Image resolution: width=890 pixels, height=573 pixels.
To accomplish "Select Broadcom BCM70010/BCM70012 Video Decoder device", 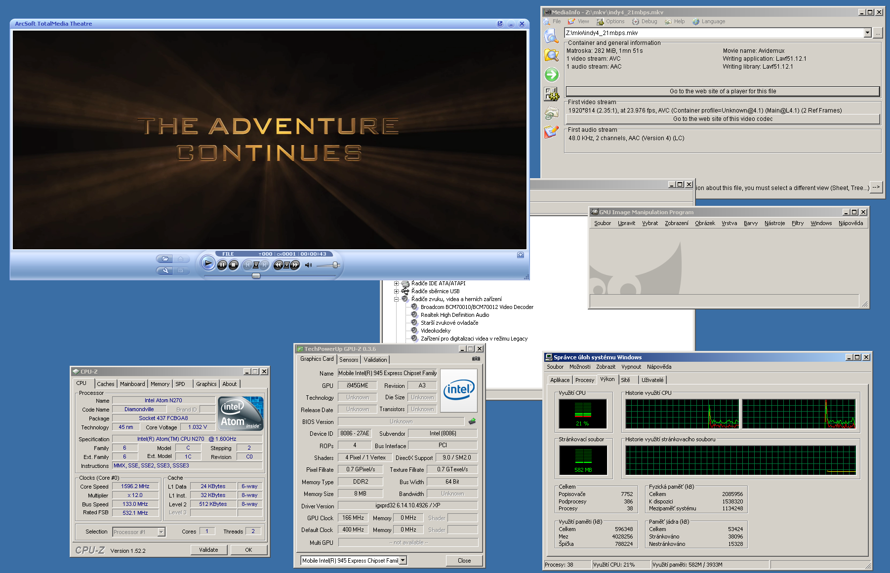I will (x=477, y=307).
